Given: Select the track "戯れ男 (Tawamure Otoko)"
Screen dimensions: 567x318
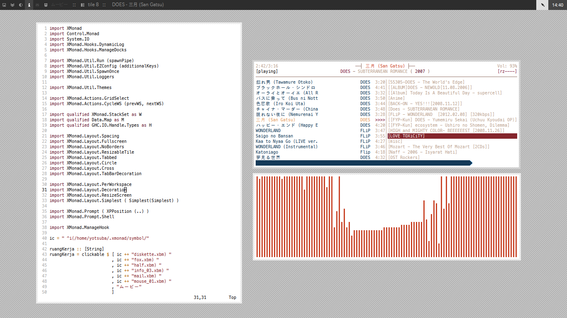Looking at the screenshot, I should click(284, 82).
